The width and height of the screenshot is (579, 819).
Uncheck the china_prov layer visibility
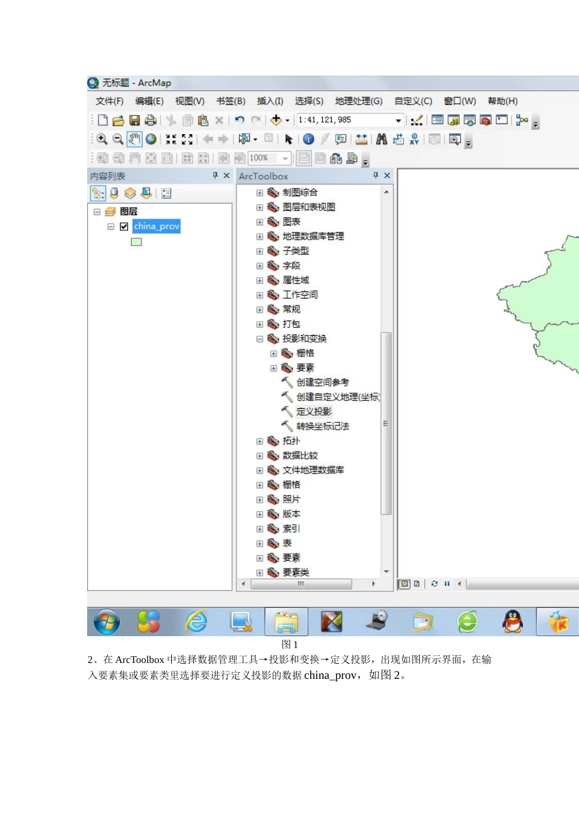(124, 226)
